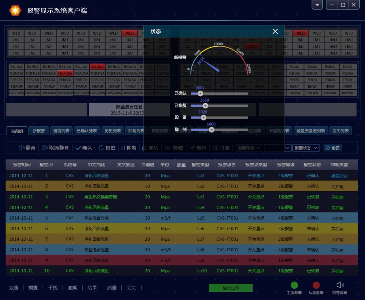Open the 当前列表 tab

(x=61, y=131)
